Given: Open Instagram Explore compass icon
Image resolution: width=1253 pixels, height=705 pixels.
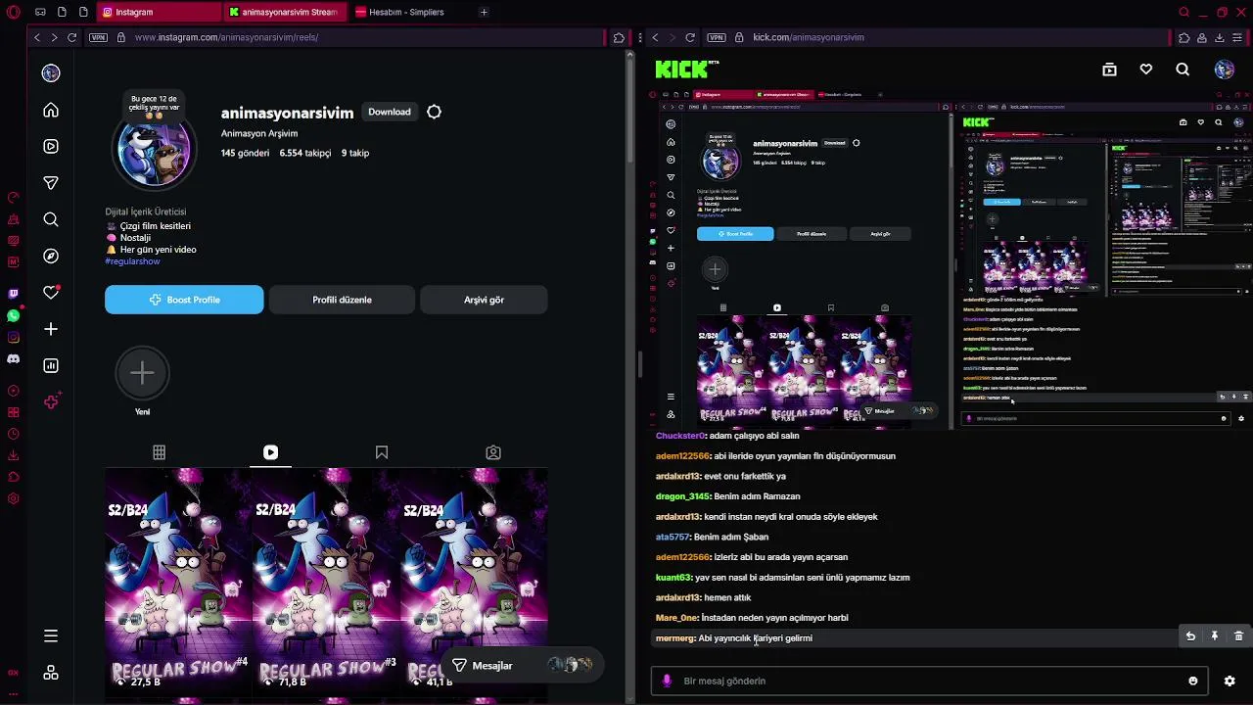Looking at the screenshot, I should tap(51, 256).
